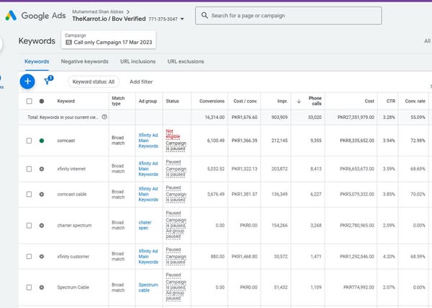Open the Keyword status: All filter chip

tap(94, 82)
